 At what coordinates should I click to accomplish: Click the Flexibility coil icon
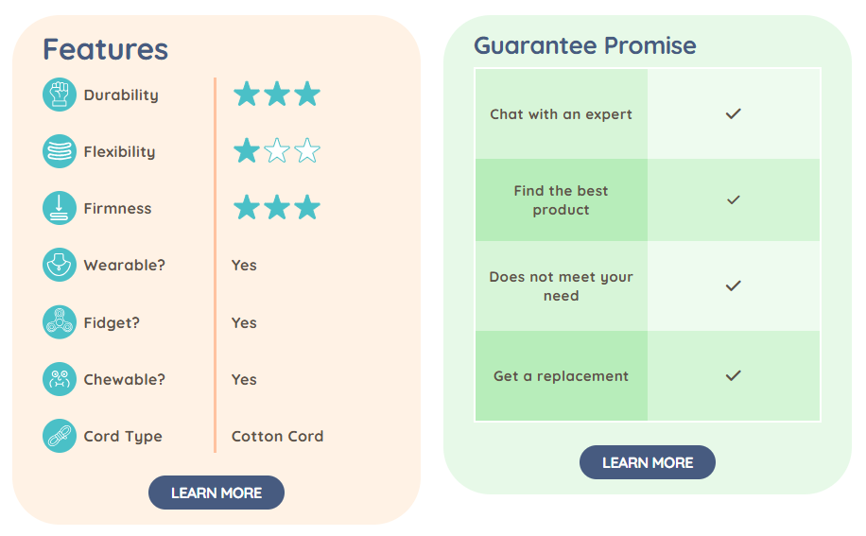tap(60, 151)
